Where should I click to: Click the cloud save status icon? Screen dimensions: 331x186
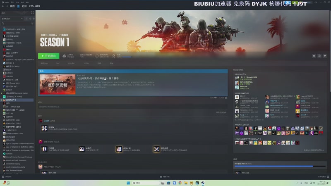click(x=64, y=56)
